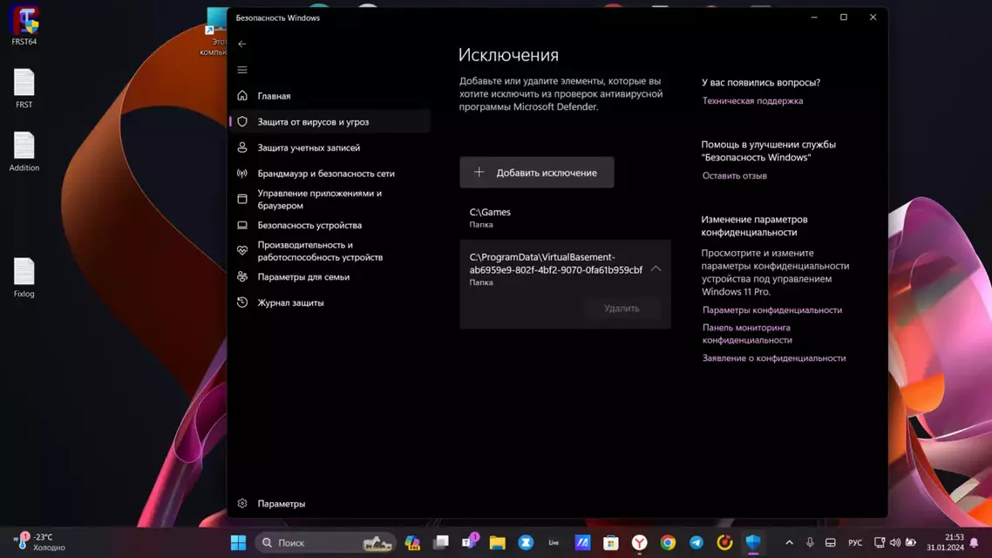Launch Yandex Browser from the taskbar
Screen dimensions: 992x558
tap(640, 543)
